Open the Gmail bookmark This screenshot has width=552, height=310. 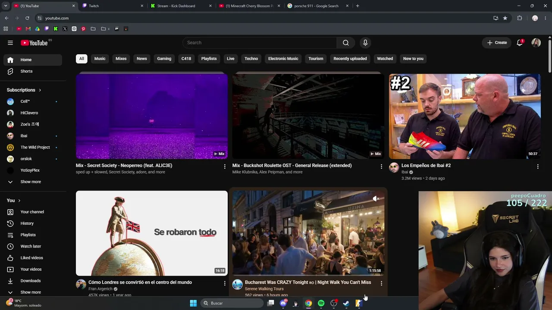point(28,29)
